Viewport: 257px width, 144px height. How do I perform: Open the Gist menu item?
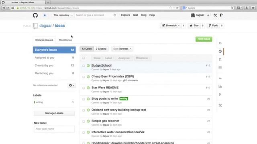[x=135, y=15]
